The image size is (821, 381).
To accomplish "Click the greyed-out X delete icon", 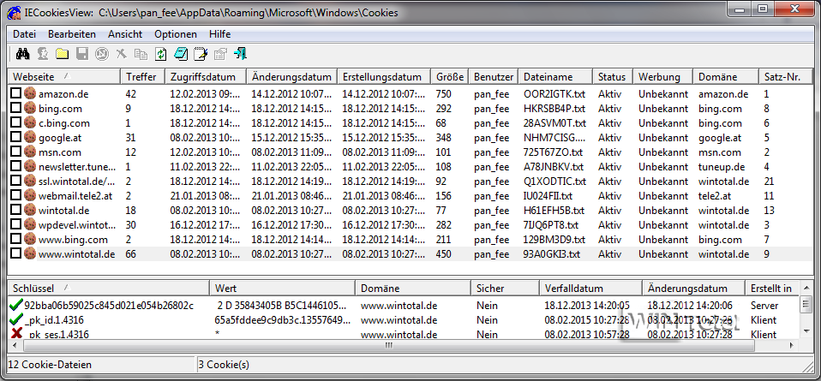I will pos(122,53).
